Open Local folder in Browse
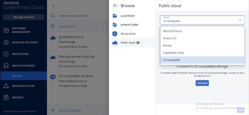Image resolution: width=249 pixels, height=115 pixels. click(x=132, y=16)
